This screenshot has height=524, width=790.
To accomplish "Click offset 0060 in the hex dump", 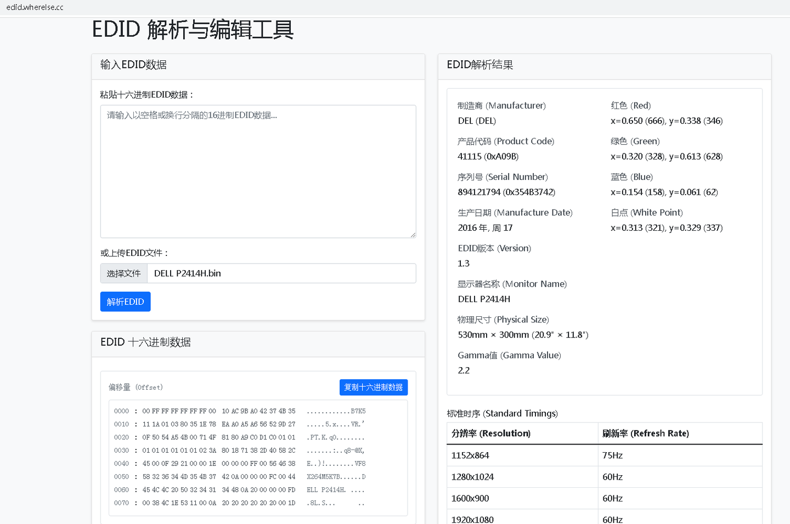I will tap(121, 490).
